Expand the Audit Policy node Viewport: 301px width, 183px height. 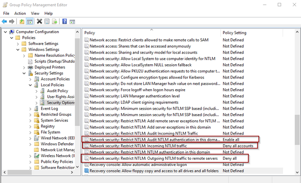point(36,91)
